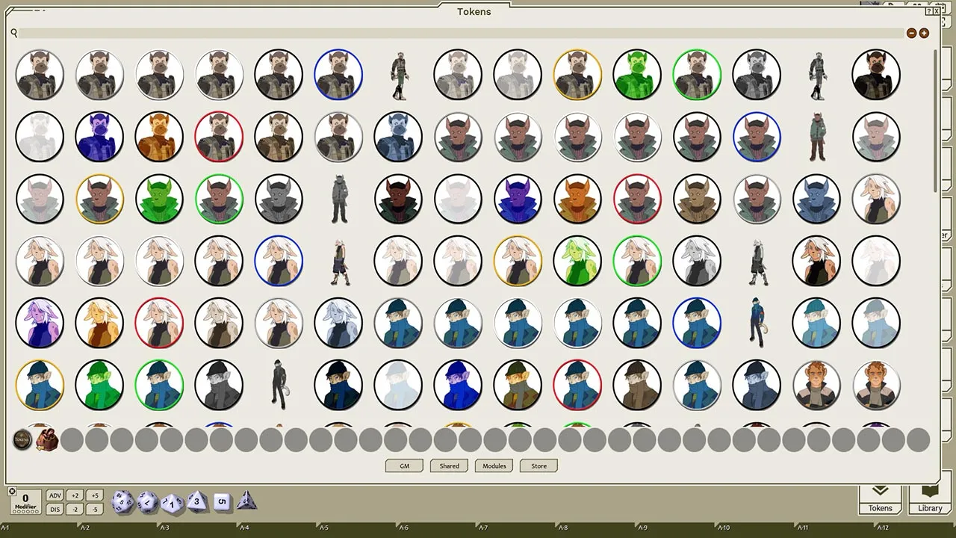Image resolution: width=956 pixels, height=538 pixels.
Task: Select the full-body blue-coat figure with tail
Action: tap(757, 323)
